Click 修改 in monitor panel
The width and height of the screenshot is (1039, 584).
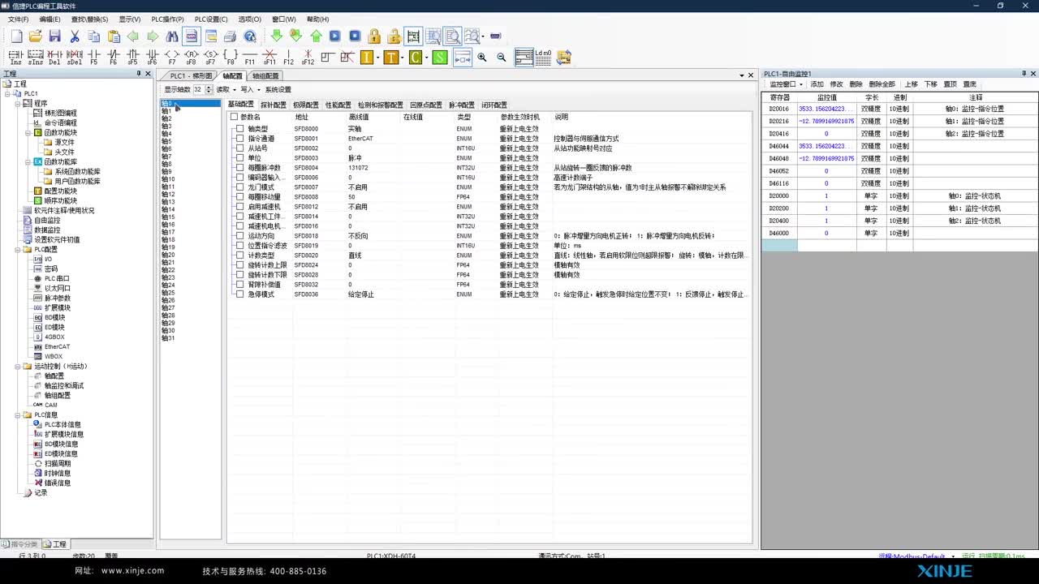(x=836, y=84)
